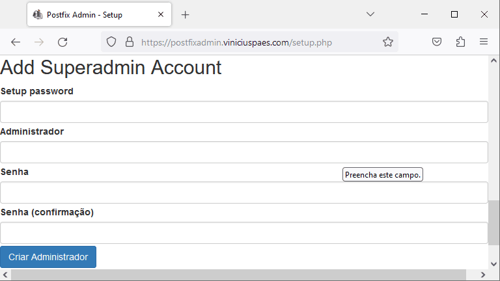Image resolution: width=500 pixels, height=281 pixels.
Task: Click the horizontal scrollbar right arrow
Action: coord(483,274)
